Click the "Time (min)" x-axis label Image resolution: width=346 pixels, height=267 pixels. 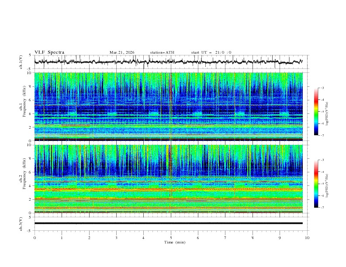(175, 242)
